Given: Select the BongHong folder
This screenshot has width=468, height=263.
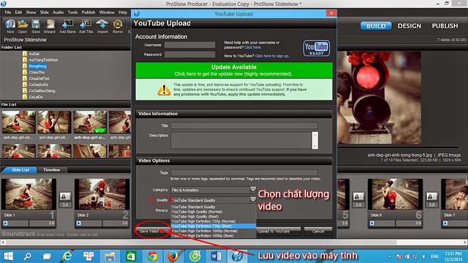Looking at the screenshot, I should (38, 66).
